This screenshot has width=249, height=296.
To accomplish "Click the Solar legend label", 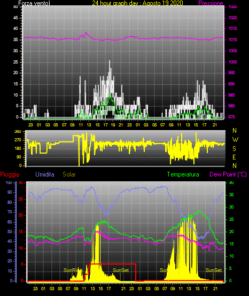I will coord(69,174).
